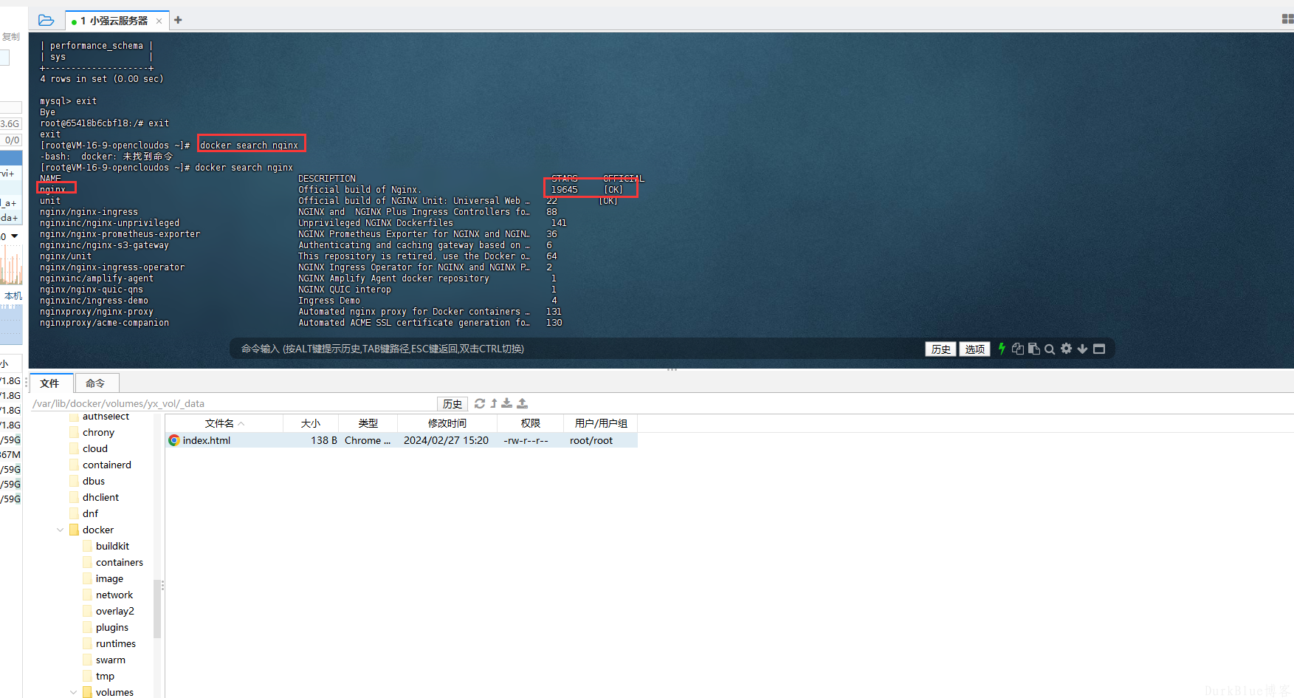The width and height of the screenshot is (1294, 698).
Task: Click the path field /var/lib/docker/volumes/yx_vol/_data
Action: pos(233,403)
